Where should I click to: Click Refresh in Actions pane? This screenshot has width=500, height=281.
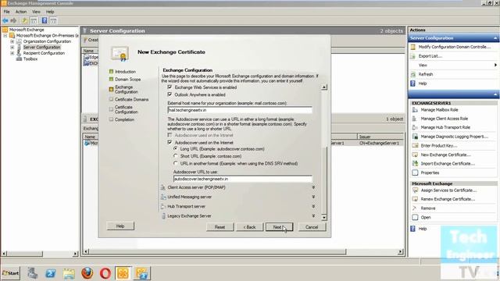(425, 74)
